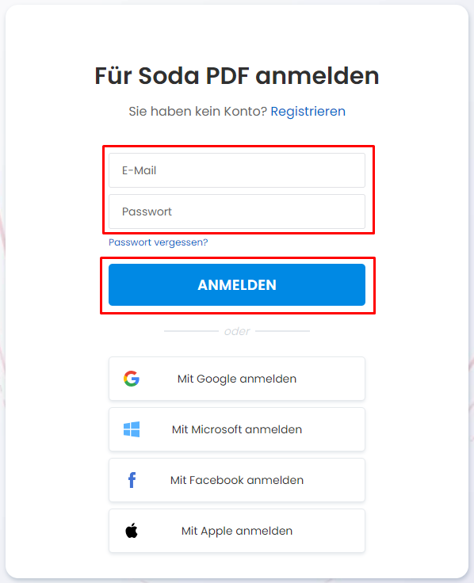Focus the E-Mail input field
The width and height of the screenshot is (474, 583).
(237, 170)
